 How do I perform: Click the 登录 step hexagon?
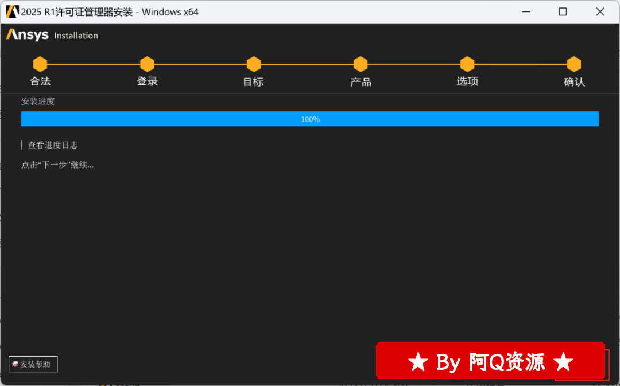(x=147, y=64)
